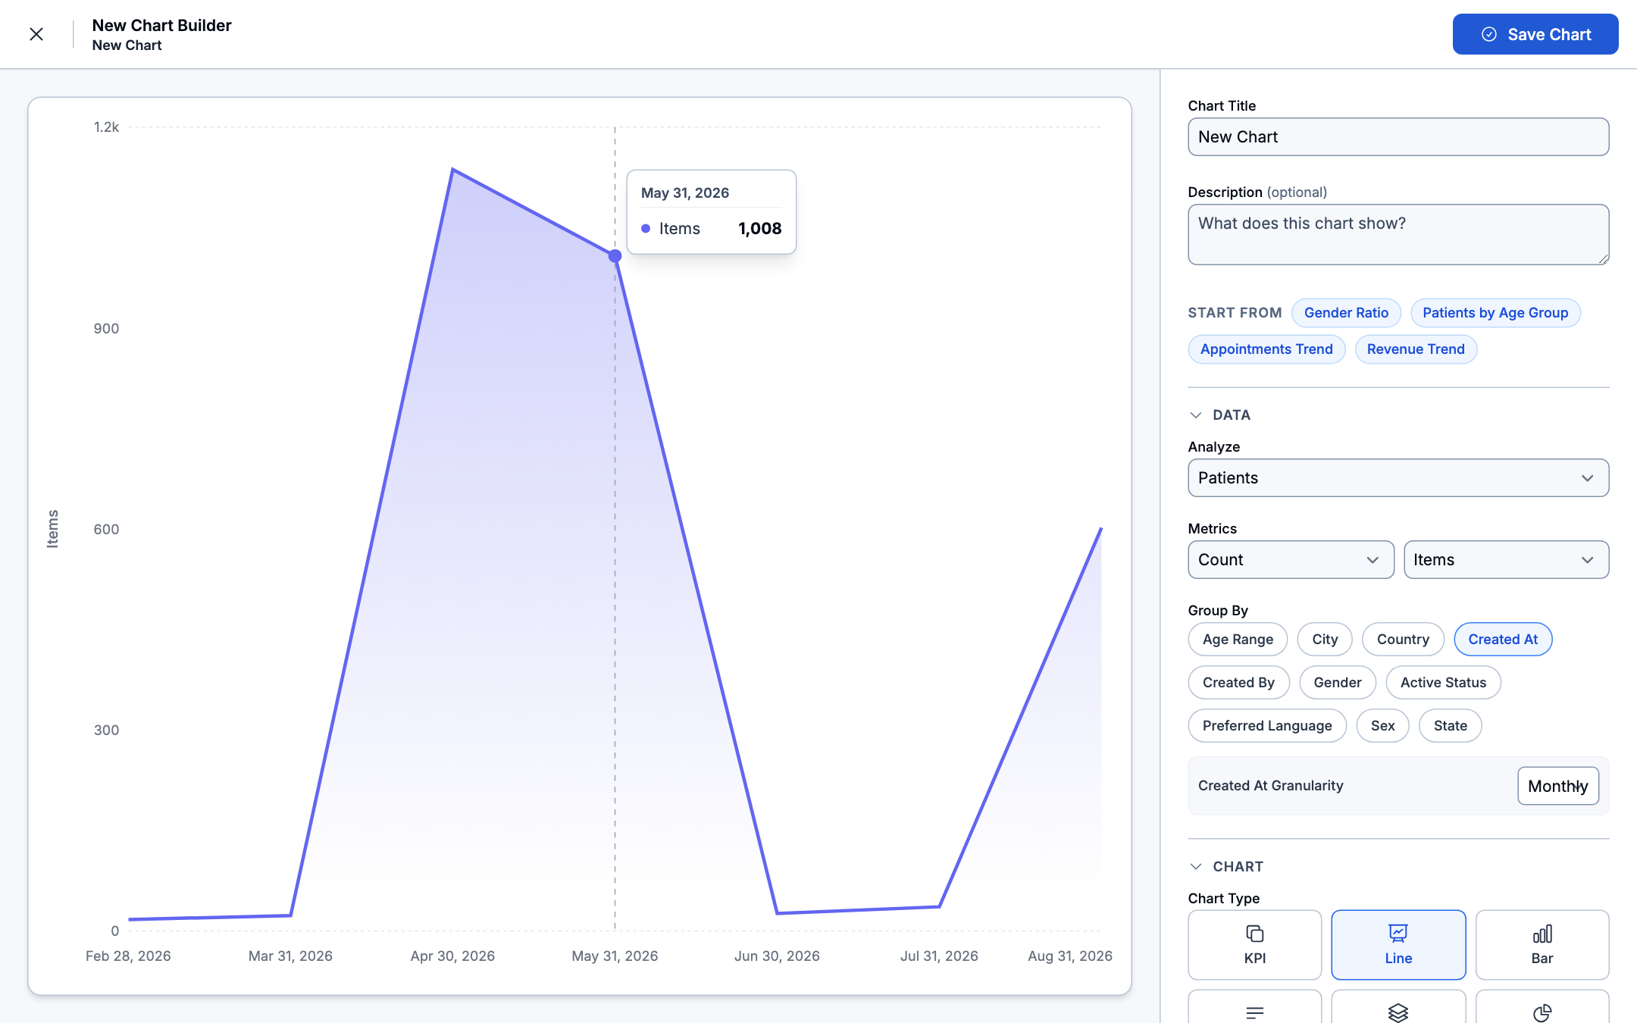The height and width of the screenshot is (1023, 1637).
Task: Start from the Revenue Trend template
Action: pos(1416,349)
